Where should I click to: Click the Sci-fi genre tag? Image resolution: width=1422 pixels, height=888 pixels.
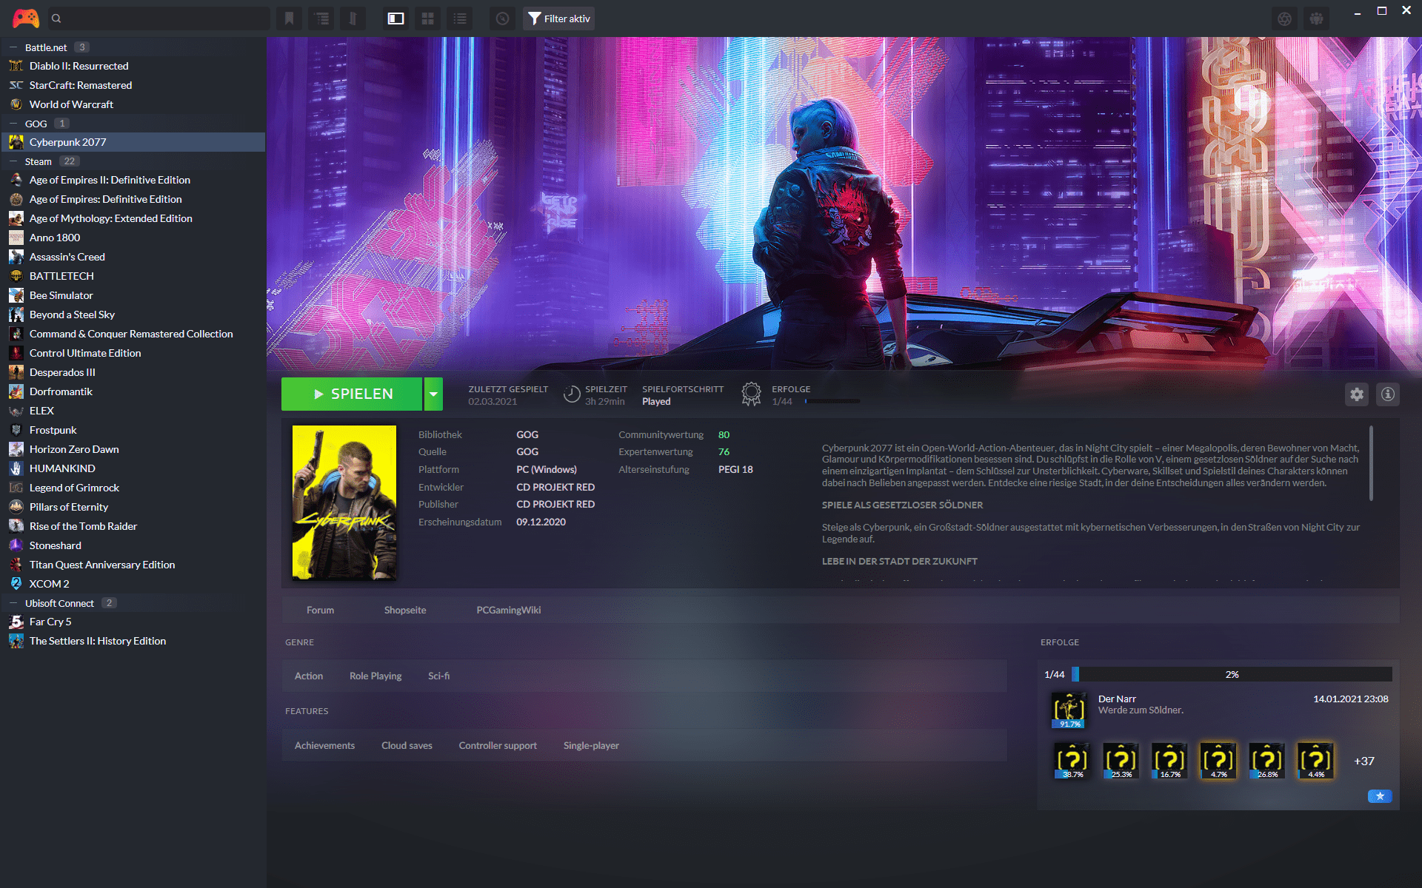click(439, 676)
